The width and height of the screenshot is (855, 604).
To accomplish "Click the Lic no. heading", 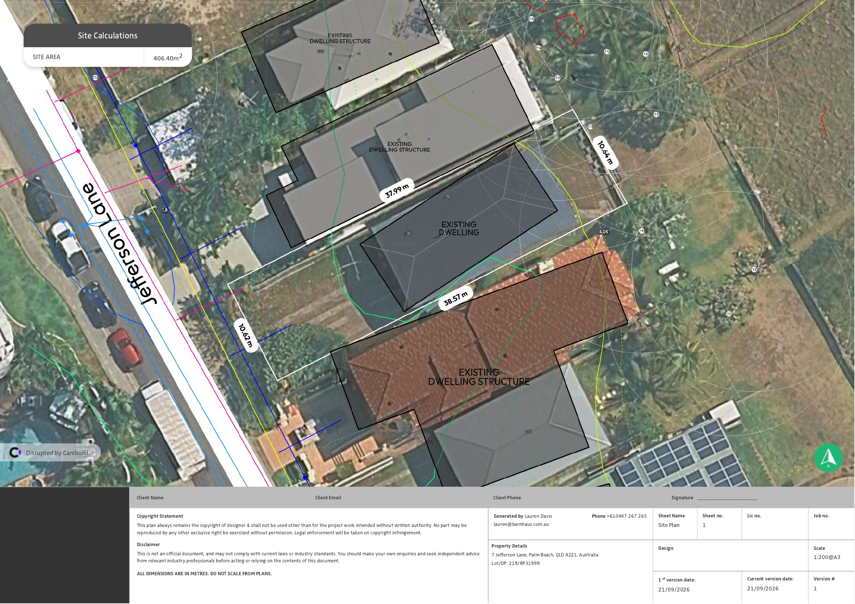I will [x=754, y=516].
